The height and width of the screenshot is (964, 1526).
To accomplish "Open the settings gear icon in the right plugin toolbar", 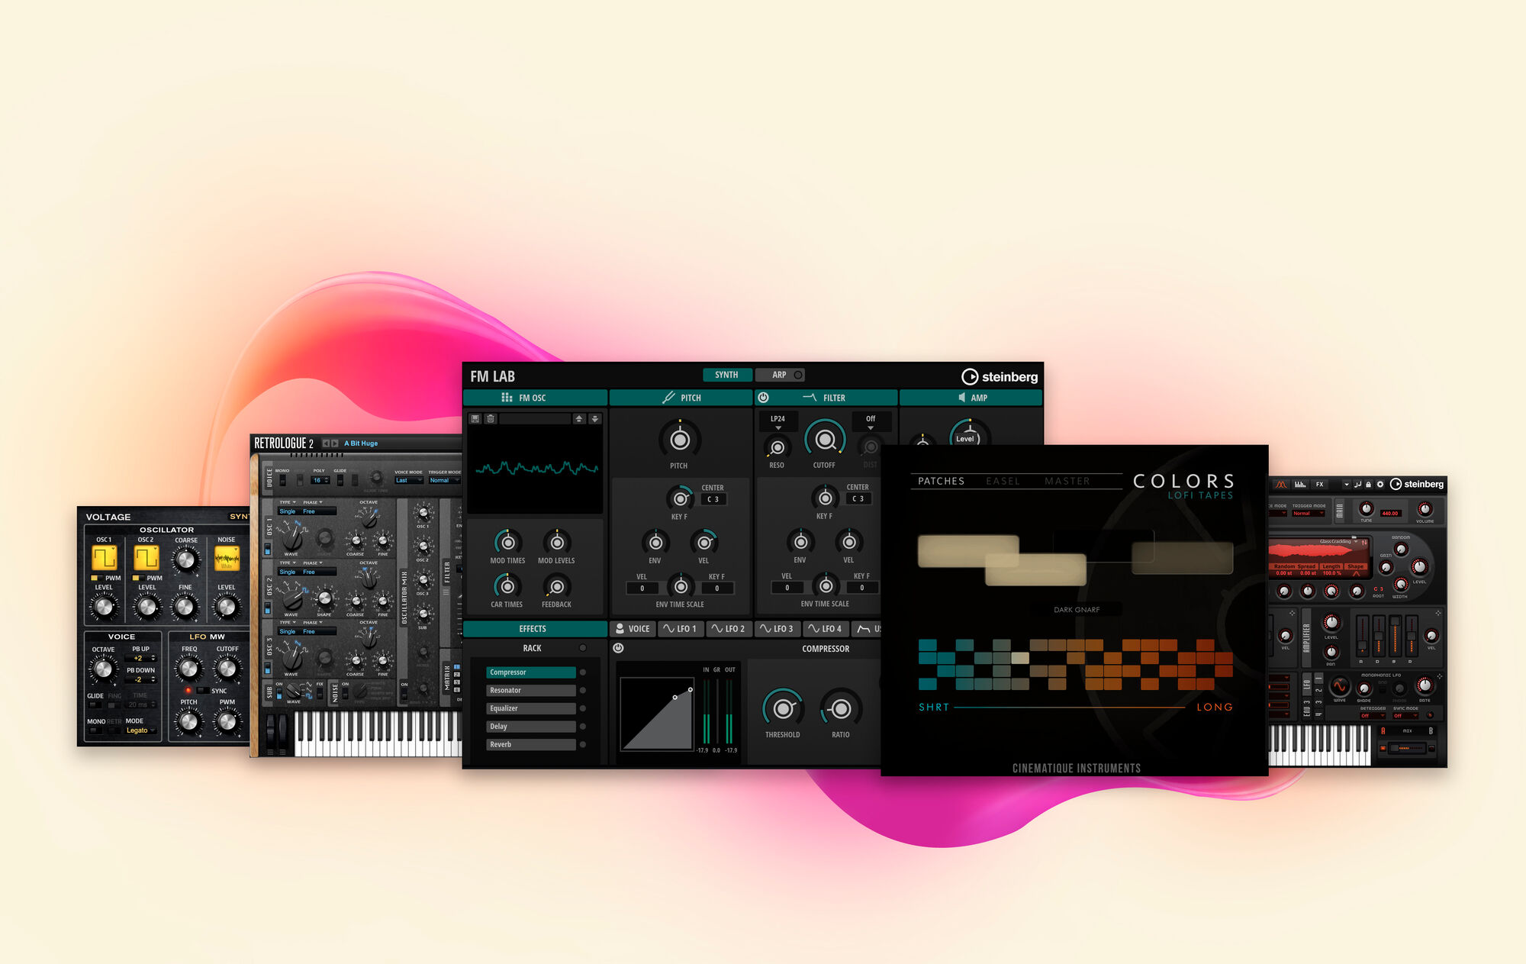I will point(1380,485).
